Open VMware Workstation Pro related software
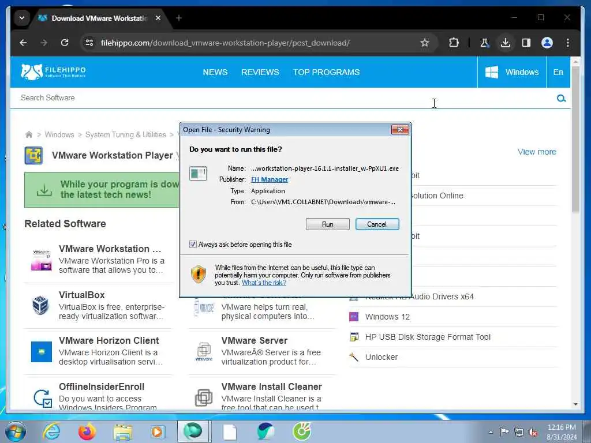The height and width of the screenshot is (443, 591). 110,249
